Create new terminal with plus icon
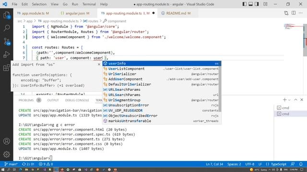The height and width of the screenshot is (172, 307). pyautogui.click(x=284, y=100)
